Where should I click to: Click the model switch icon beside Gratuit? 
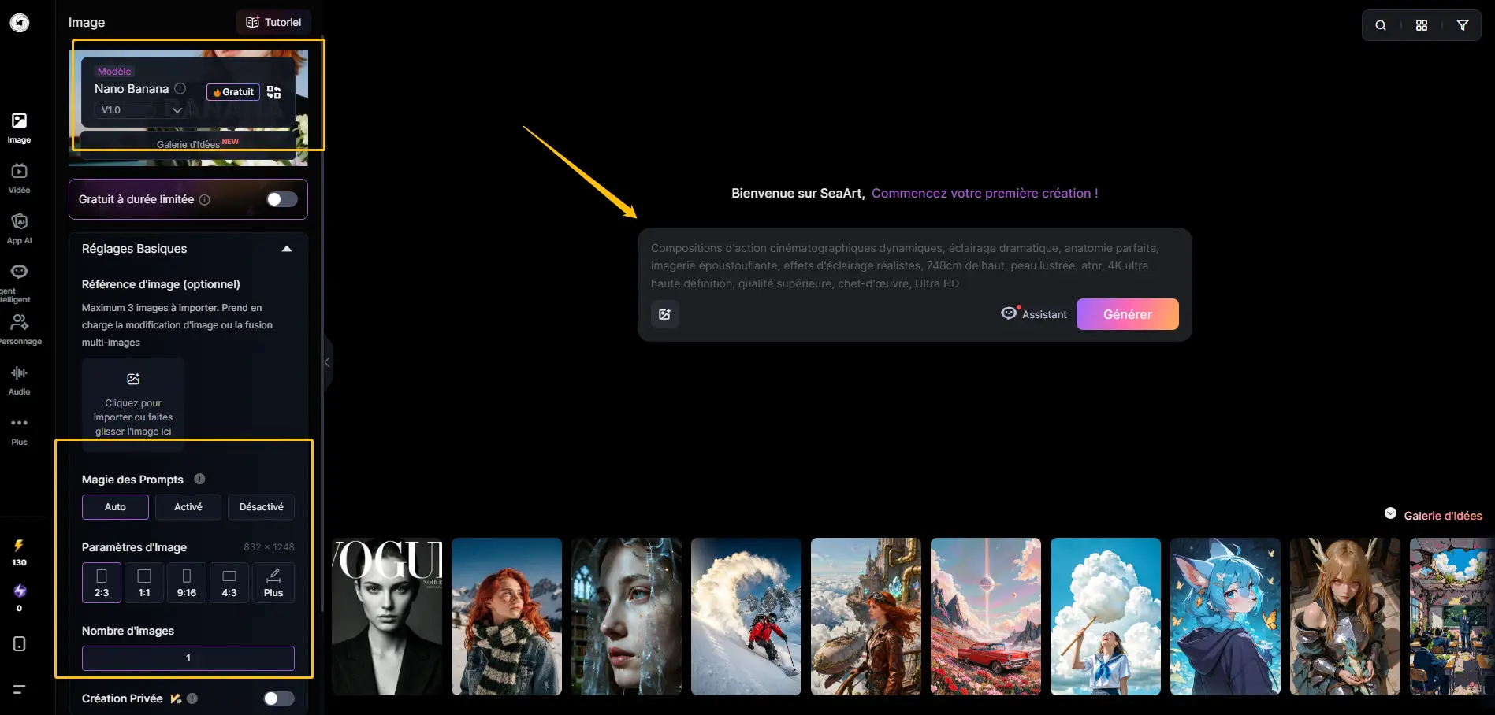[273, 92]
